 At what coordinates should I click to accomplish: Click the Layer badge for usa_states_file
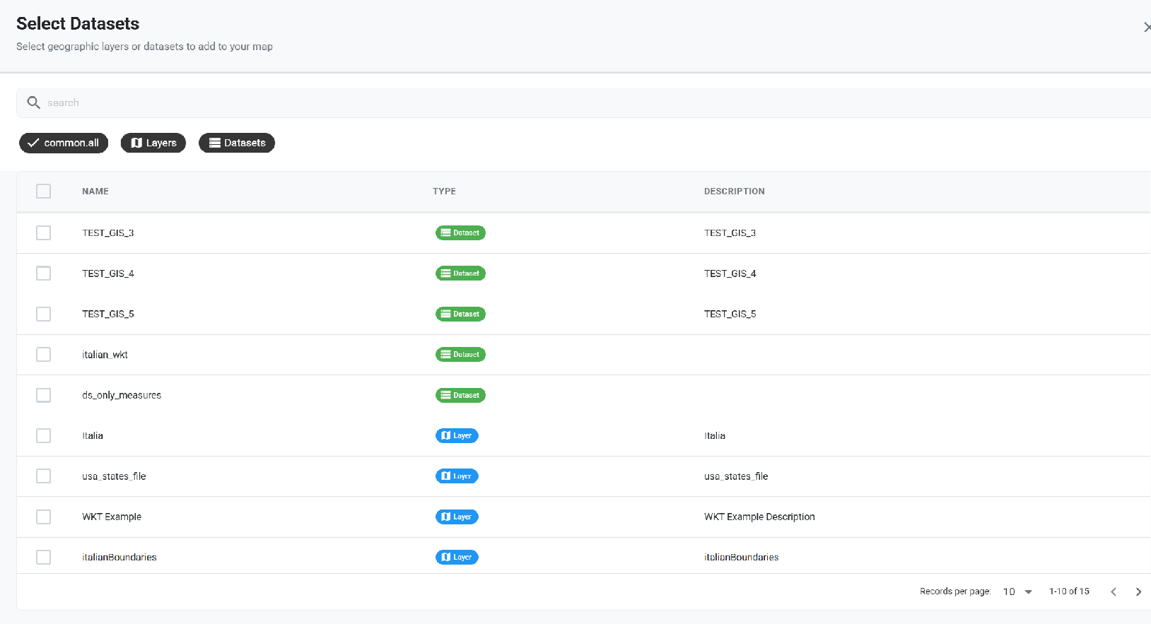pos(457,476)
